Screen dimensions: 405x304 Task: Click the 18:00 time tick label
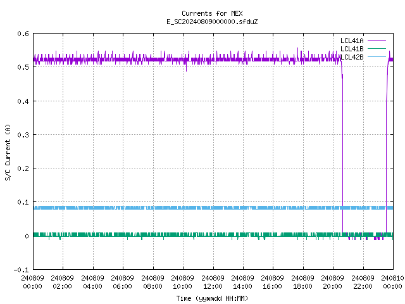click(x=302, y=286)
